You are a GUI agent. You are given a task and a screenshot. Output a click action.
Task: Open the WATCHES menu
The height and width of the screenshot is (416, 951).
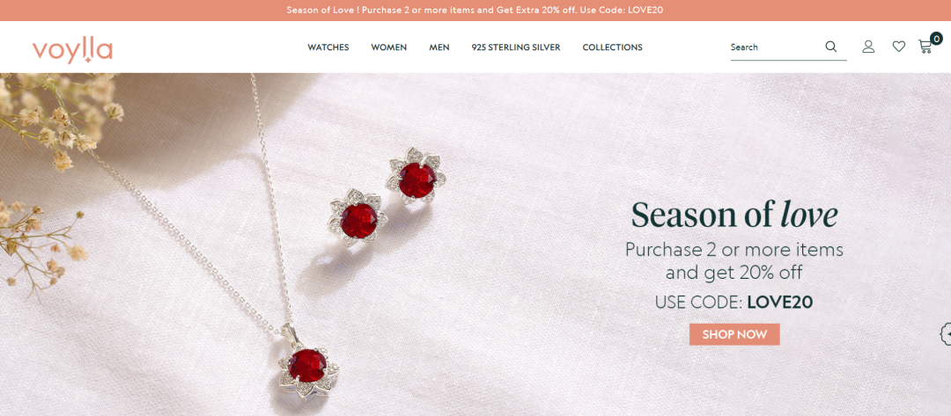tap(328, 47)
